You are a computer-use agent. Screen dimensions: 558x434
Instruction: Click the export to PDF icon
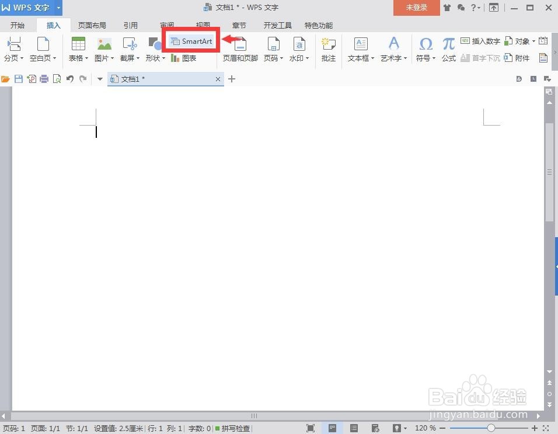pyautogui.click(x=32, y=79)
